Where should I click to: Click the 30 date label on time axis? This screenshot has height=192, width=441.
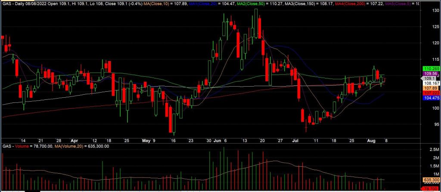click(x=209, y=141)
